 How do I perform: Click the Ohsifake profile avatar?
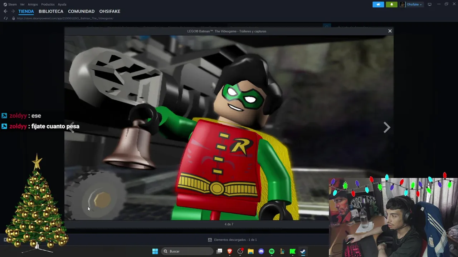(x=403, y=4)
